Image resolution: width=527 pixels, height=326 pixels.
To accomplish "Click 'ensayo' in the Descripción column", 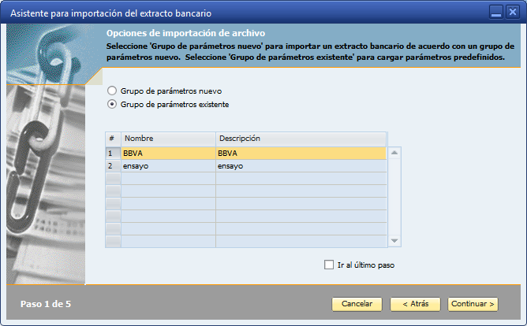I will (x=301, y=167).
